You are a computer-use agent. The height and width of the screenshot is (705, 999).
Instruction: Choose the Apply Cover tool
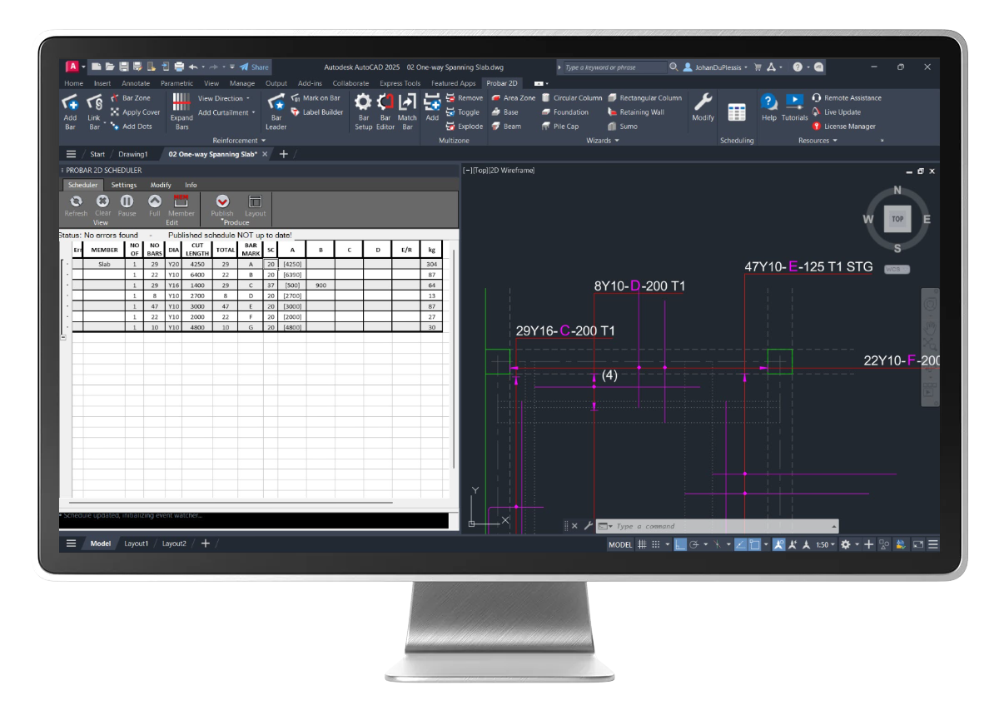135,112
